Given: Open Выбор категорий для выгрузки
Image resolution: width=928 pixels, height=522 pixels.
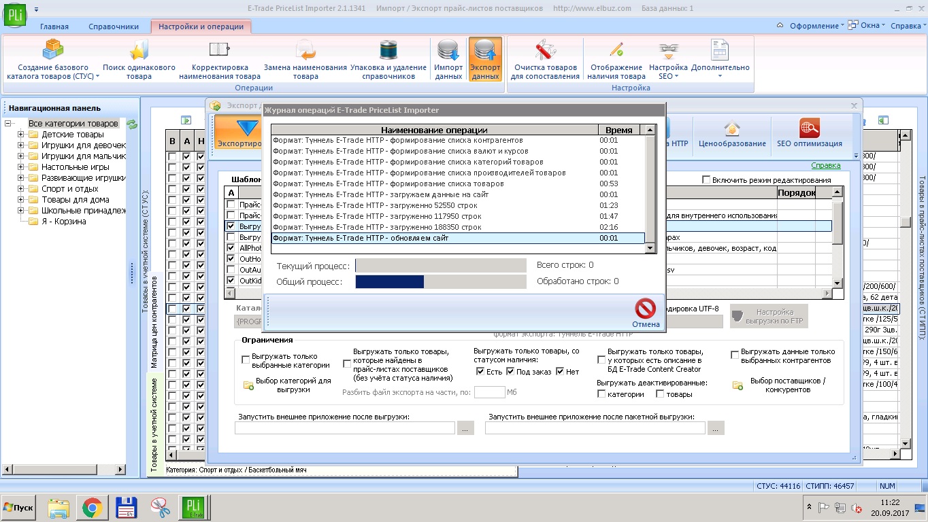Looking at the screenshot, I should 286,385.
